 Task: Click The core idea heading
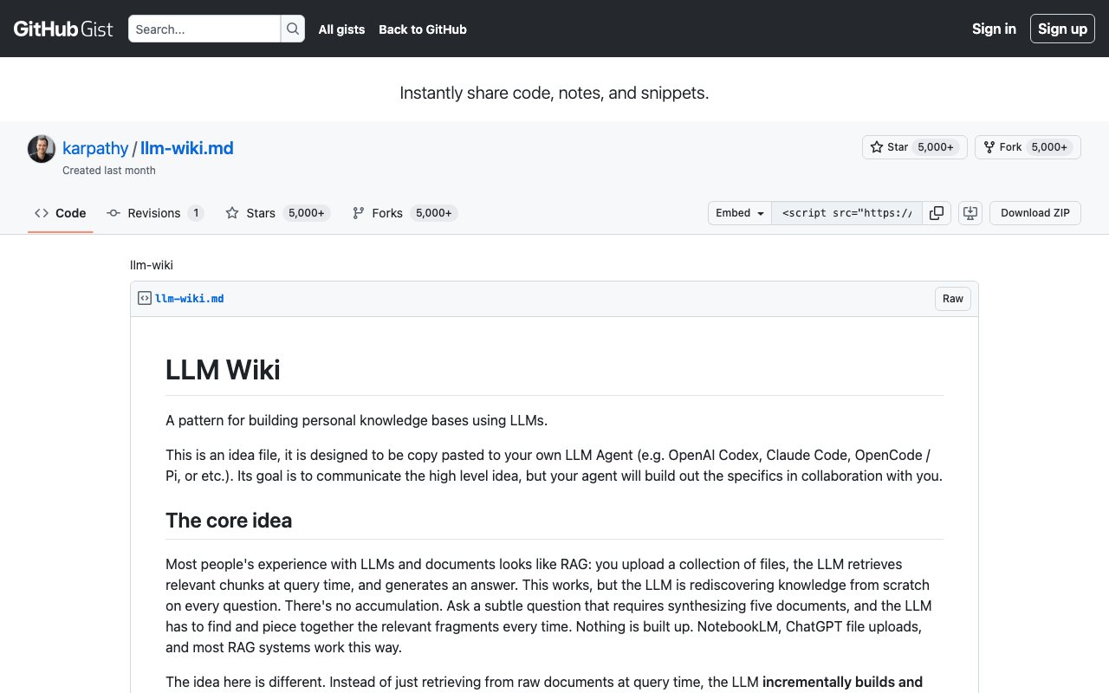coord(229,521)
